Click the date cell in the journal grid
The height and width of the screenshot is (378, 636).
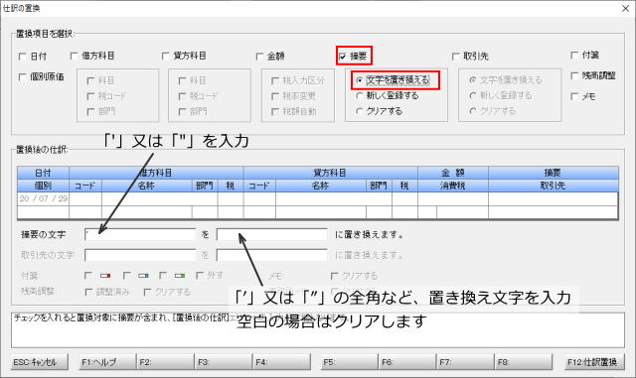44,199
